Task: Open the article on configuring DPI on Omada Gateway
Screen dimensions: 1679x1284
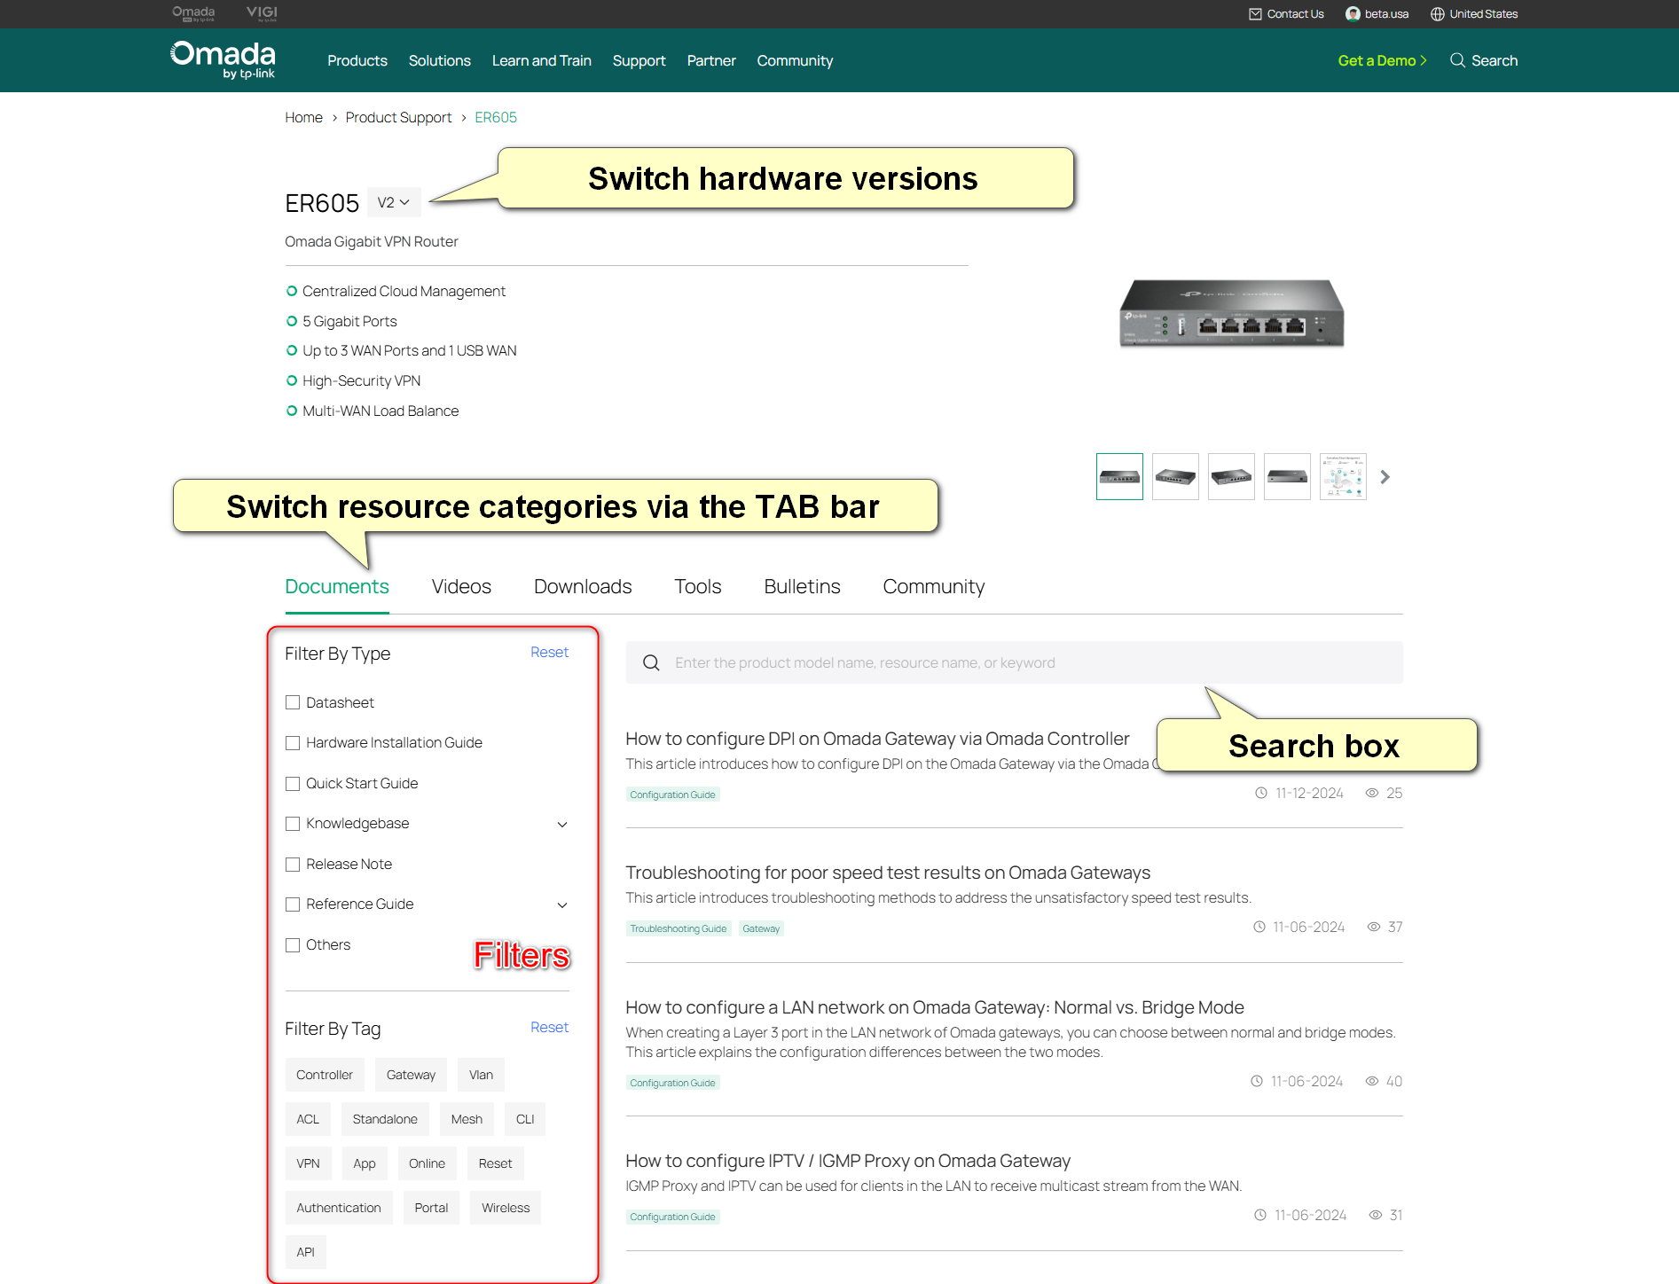Action: coord(877,740)
